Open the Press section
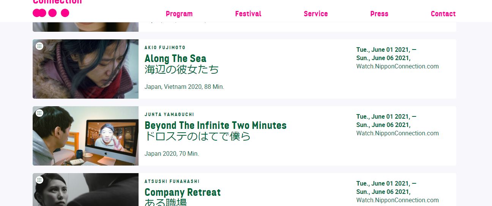This screenshot has height=206, width=492. point(379,14)
